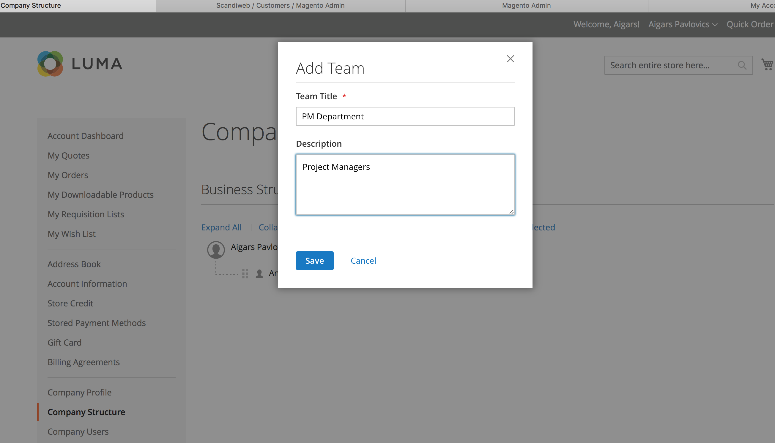
Task: Click the child user person icon
Action: (x=259, y=273)
